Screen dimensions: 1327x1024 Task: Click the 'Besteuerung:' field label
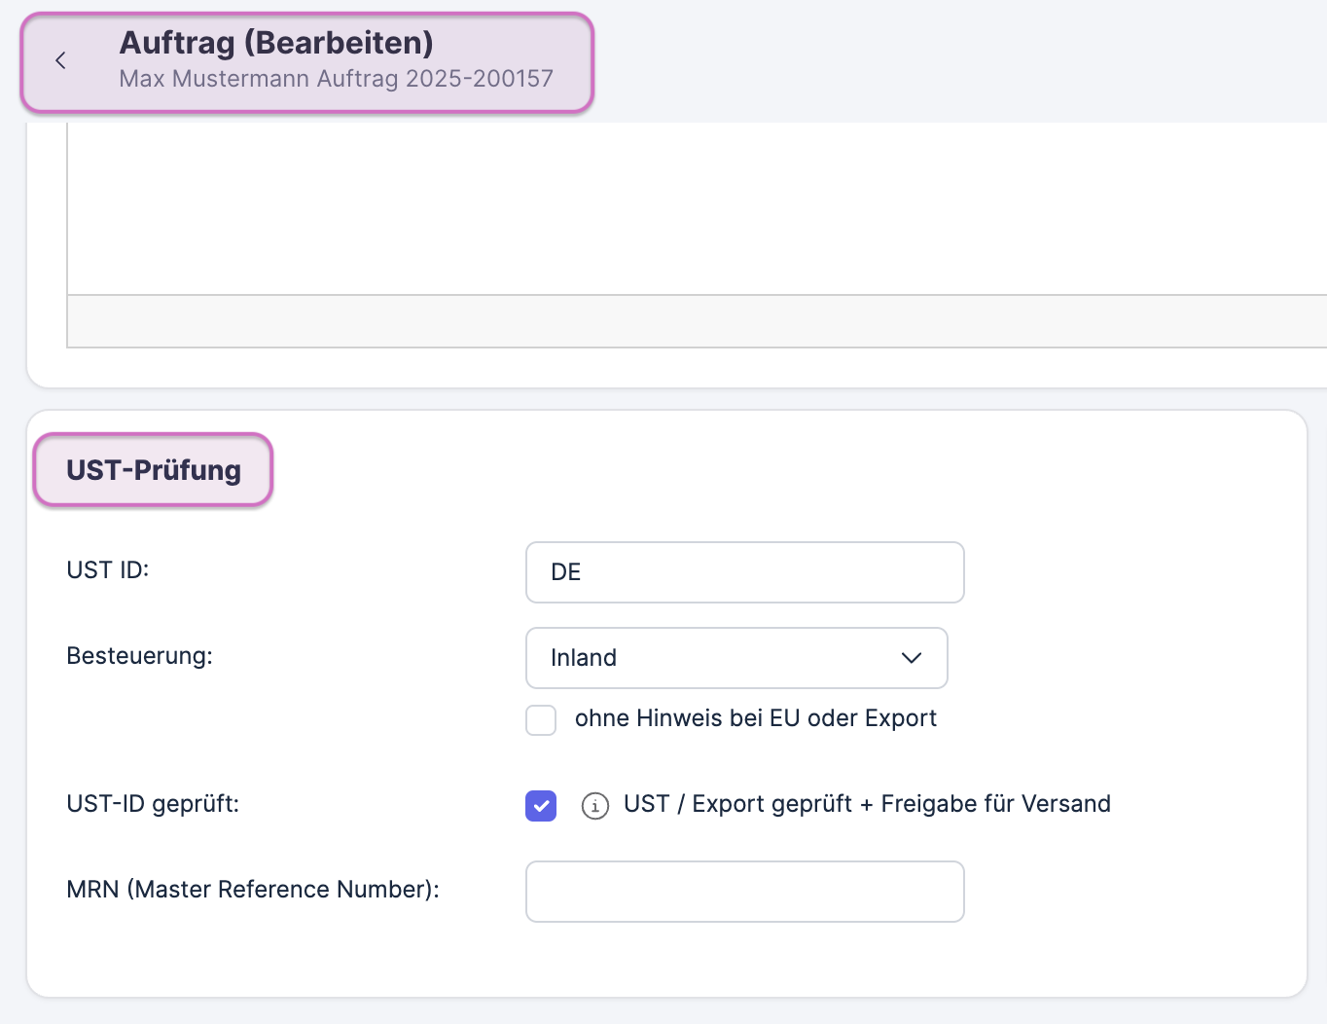pos(139,656)
